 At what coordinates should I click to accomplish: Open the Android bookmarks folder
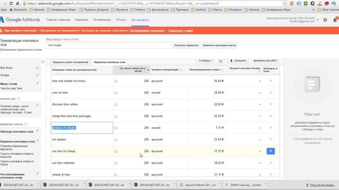point(199,9)
